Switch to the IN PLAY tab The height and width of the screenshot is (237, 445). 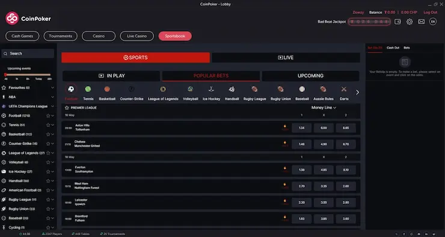coord(111,76)
